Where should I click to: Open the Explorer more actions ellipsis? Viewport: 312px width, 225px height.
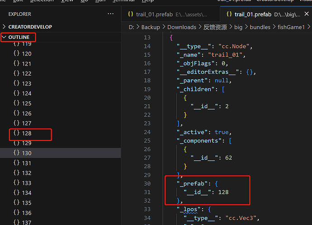111,14
